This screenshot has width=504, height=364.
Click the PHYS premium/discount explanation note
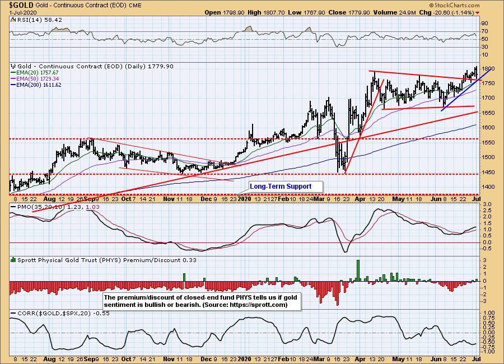pos(202,301)
